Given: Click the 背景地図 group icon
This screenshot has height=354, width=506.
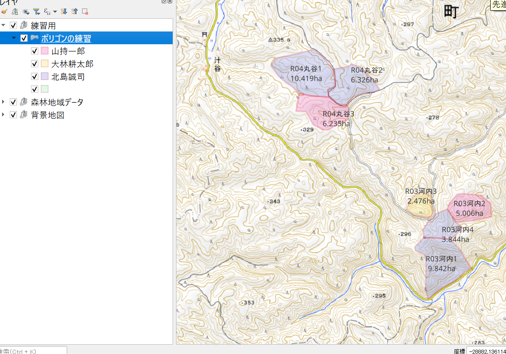Looking at the screenshot, I should (x=23, y=114).
